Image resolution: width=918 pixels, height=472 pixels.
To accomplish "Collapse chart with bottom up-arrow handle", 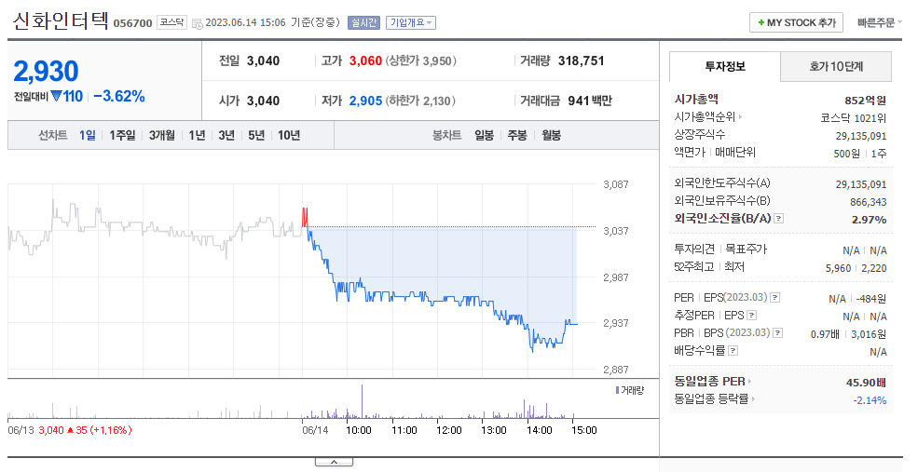I will (334, 462).
